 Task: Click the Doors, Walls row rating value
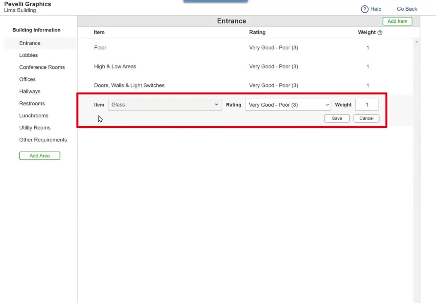[274, 85]
